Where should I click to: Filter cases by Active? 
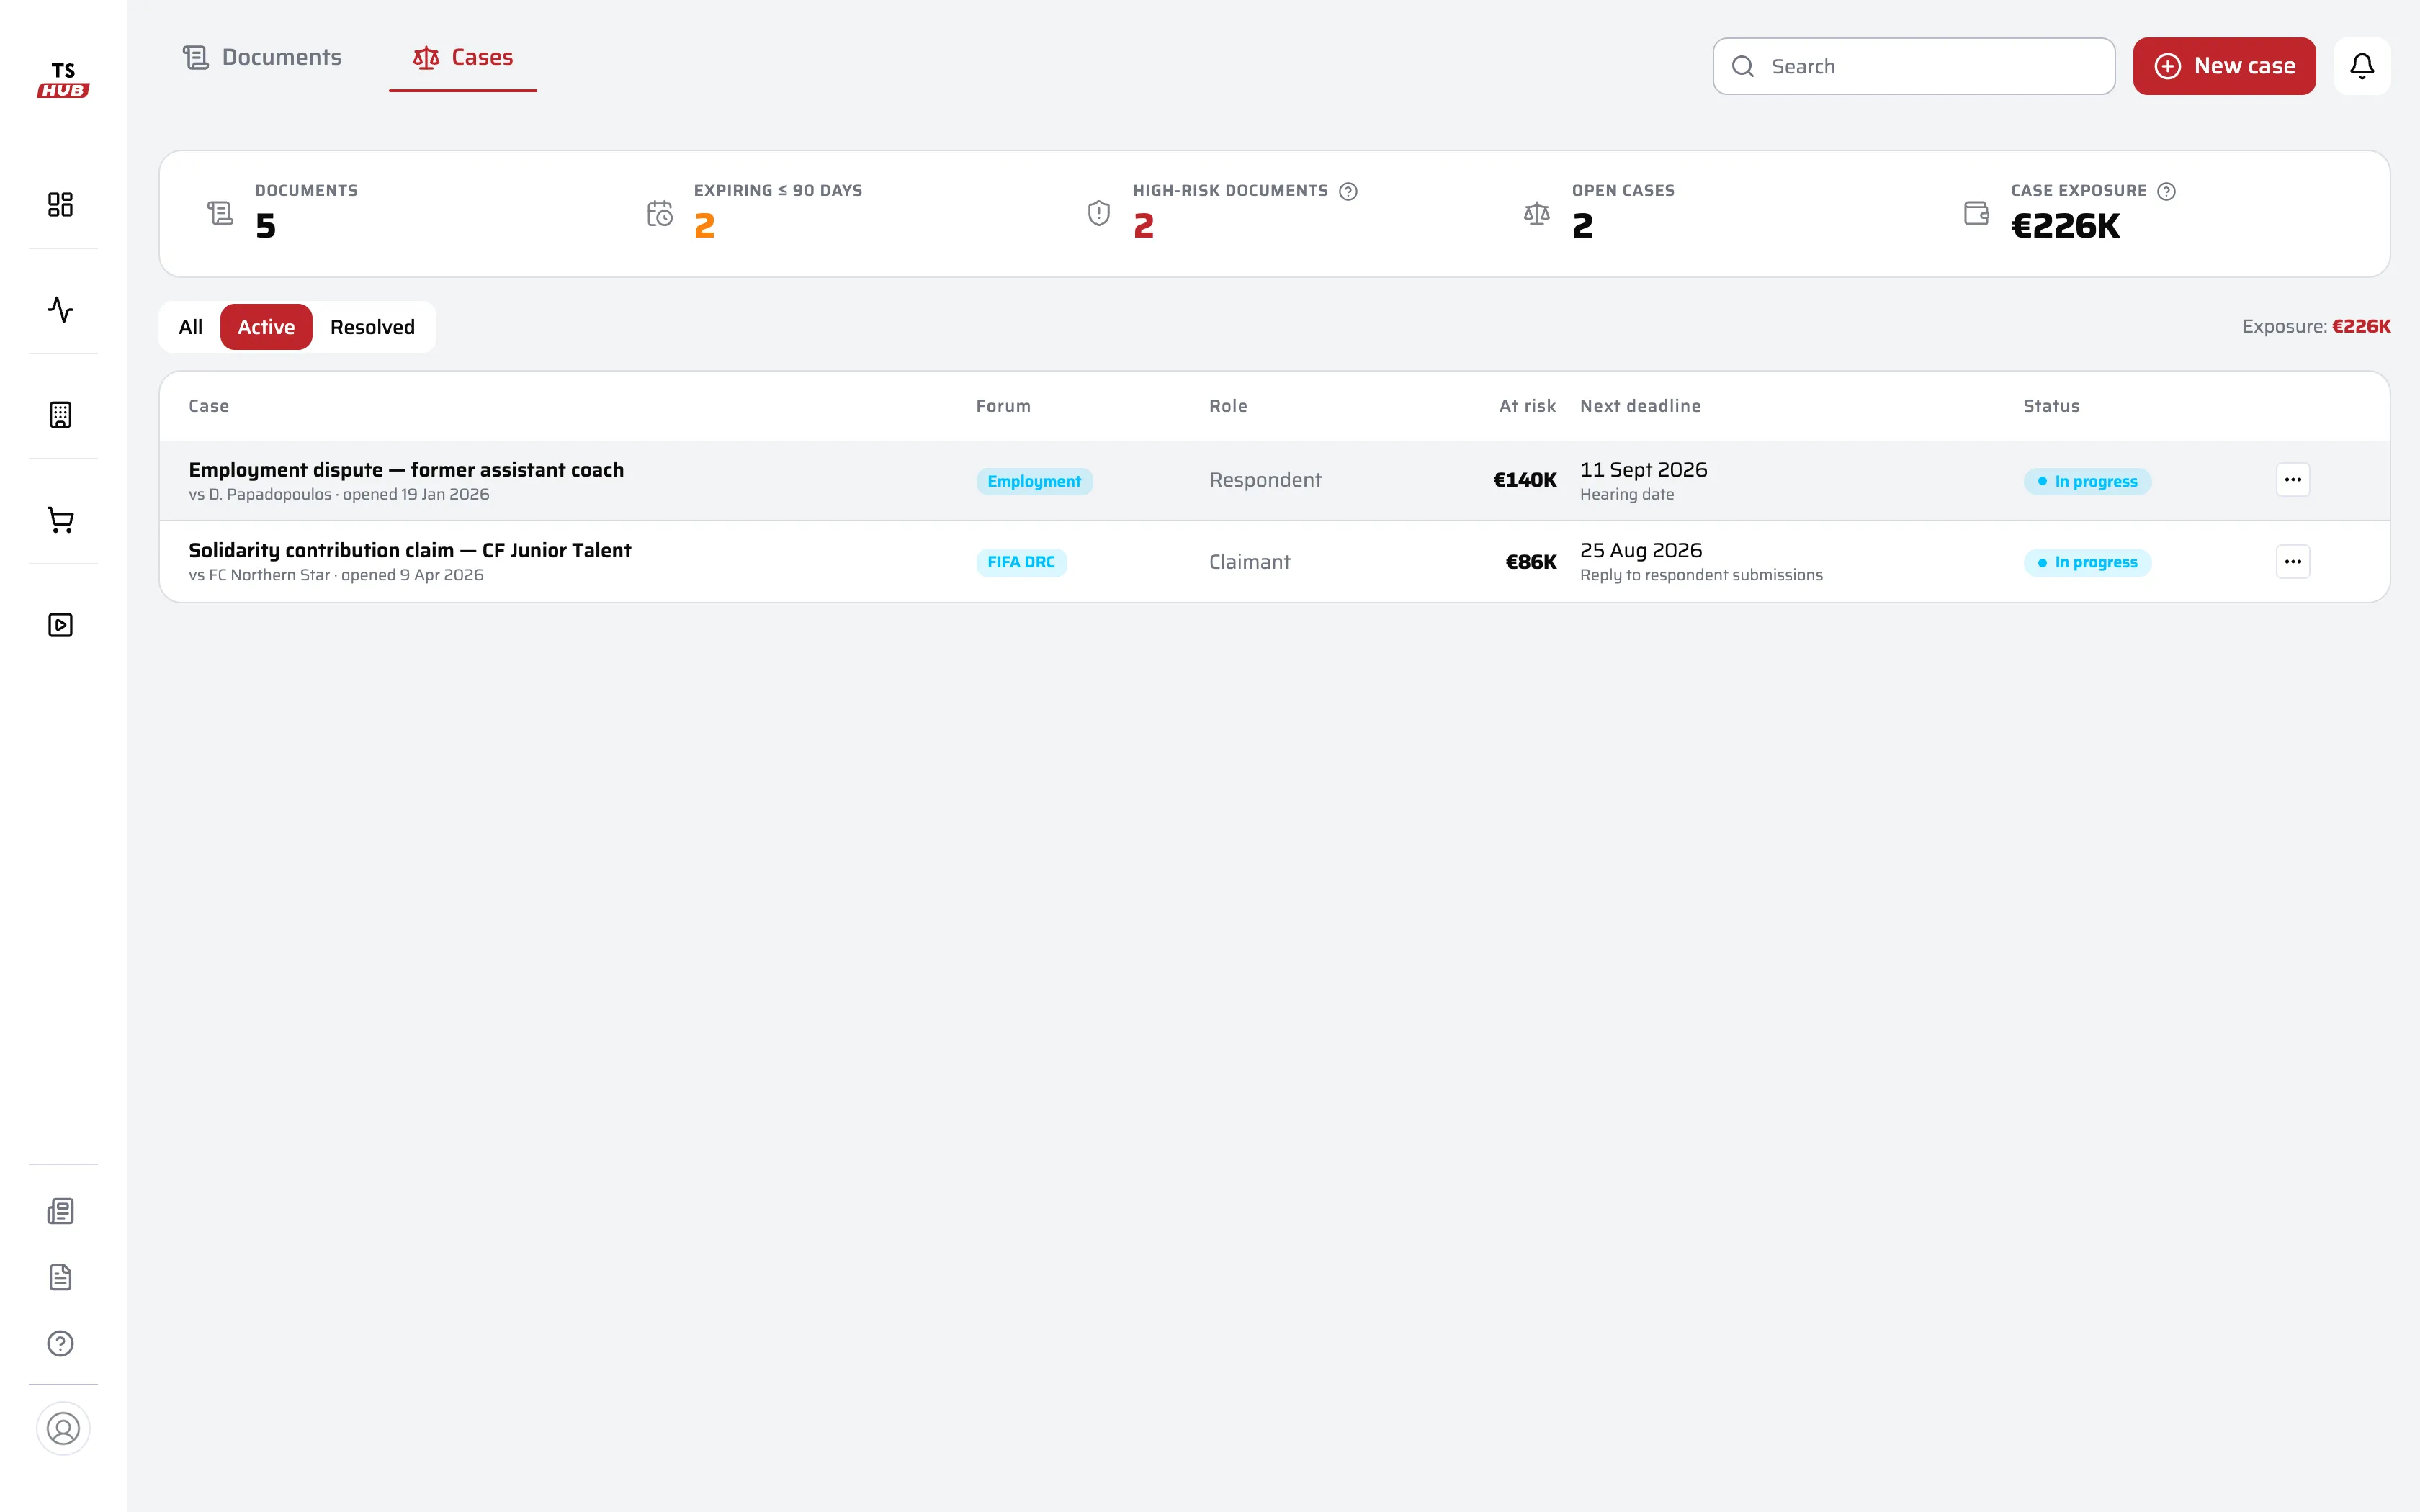[266, 327]
